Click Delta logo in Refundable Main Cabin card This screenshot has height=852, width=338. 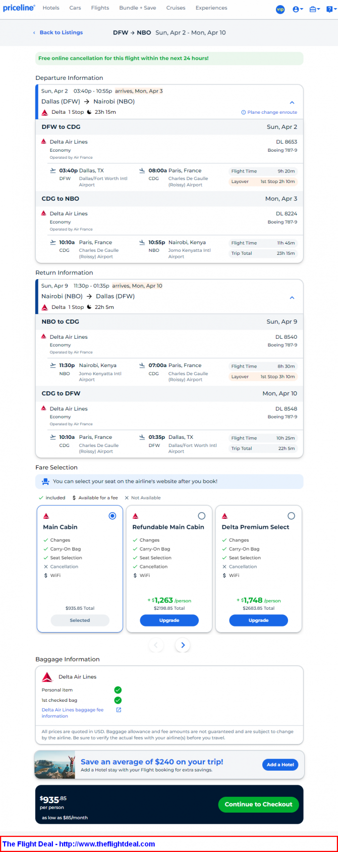(135, 516)
